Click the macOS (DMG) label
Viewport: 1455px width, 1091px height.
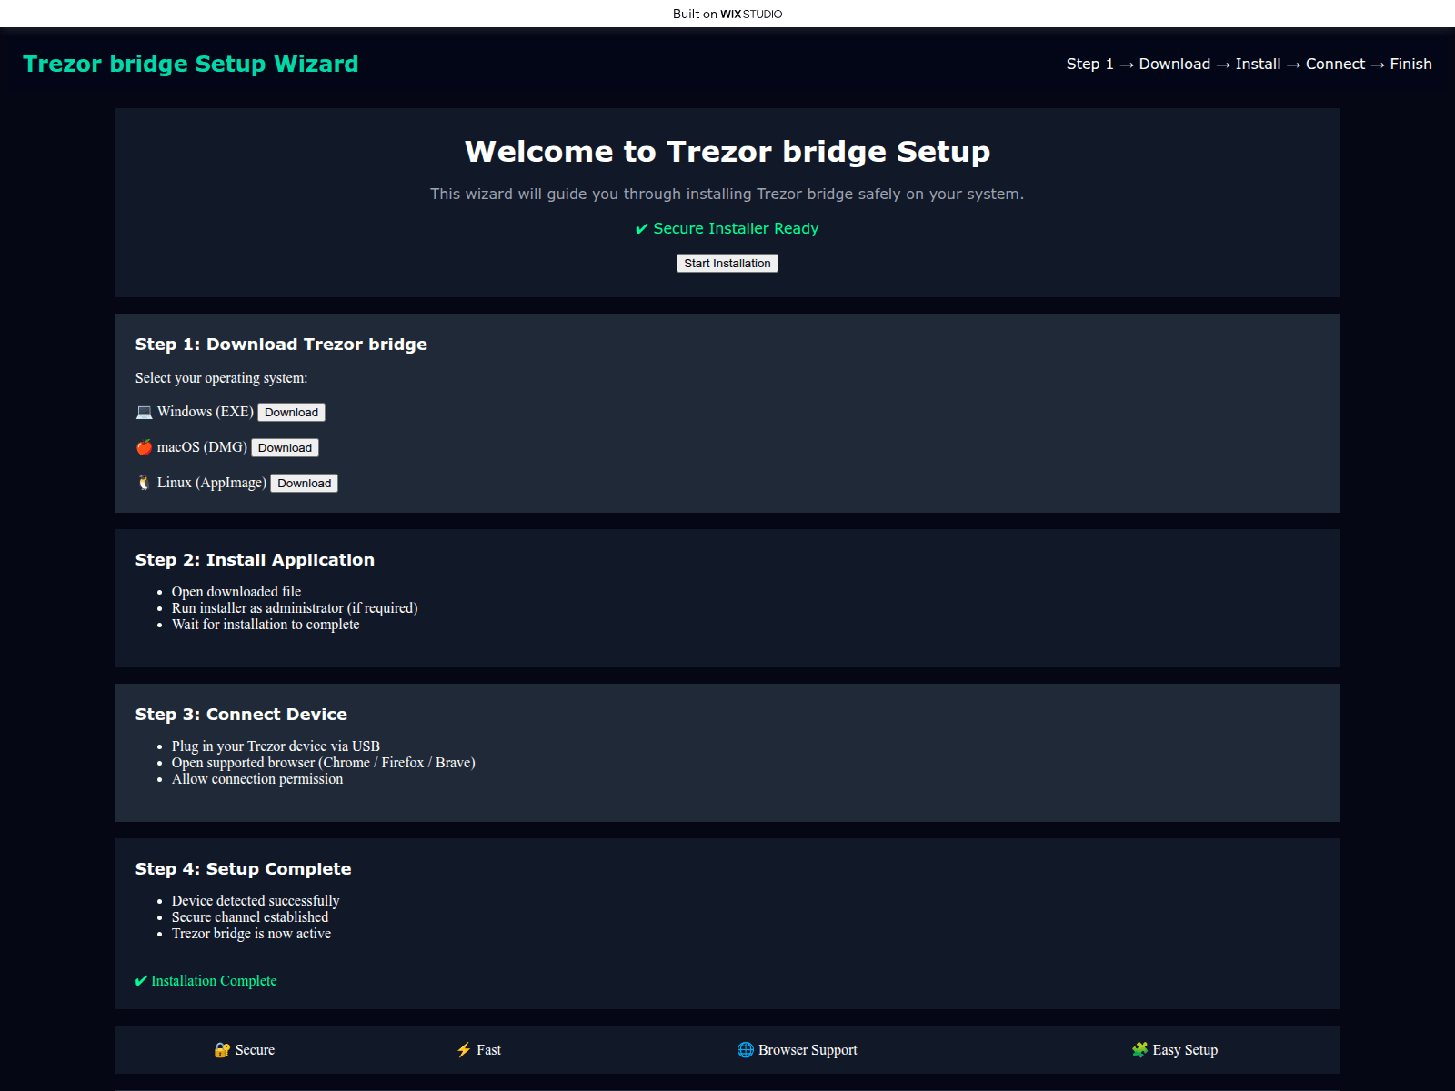pos(202,447)
